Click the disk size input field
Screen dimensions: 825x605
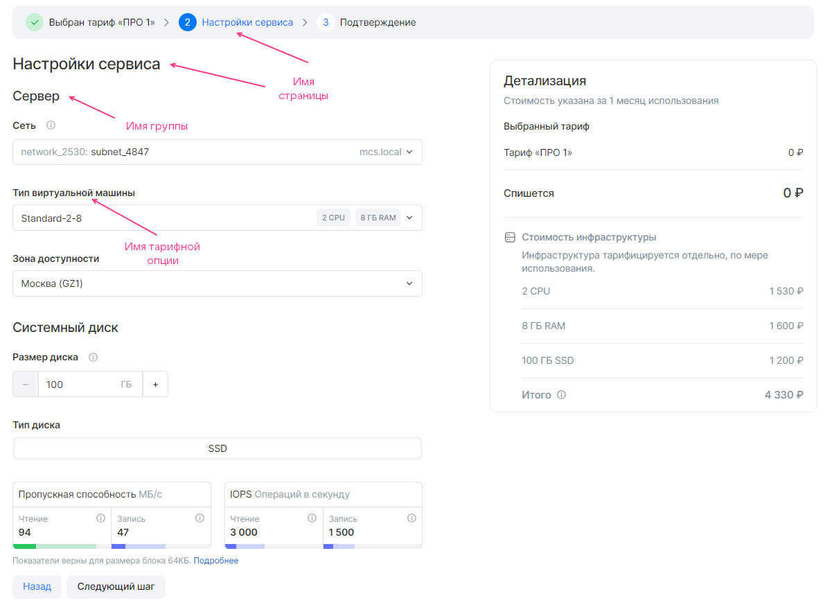[x=90, y=385]
